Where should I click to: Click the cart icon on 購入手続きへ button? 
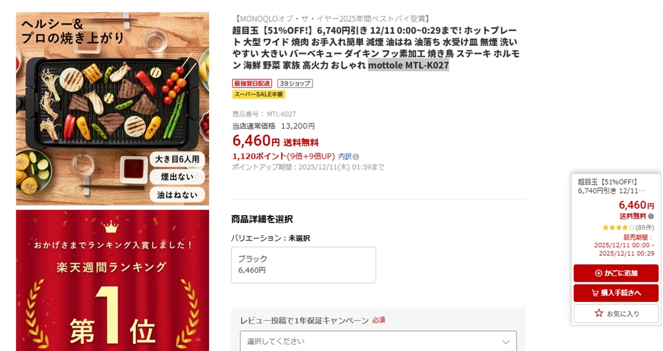click(x=595, y=293)
